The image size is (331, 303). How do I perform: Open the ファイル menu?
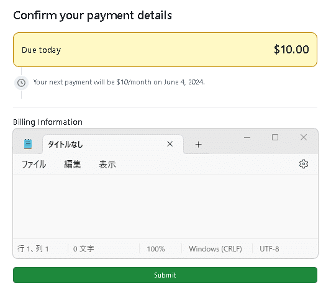(x=34, y=164)
